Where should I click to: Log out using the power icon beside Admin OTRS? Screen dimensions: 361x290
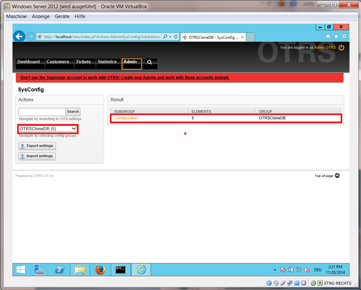pos(341,47)
